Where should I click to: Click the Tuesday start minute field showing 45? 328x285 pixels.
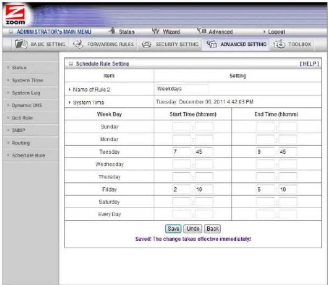click(x=204, y=152)
